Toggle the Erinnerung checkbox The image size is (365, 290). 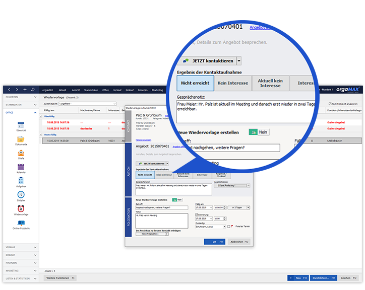(197, 214)
